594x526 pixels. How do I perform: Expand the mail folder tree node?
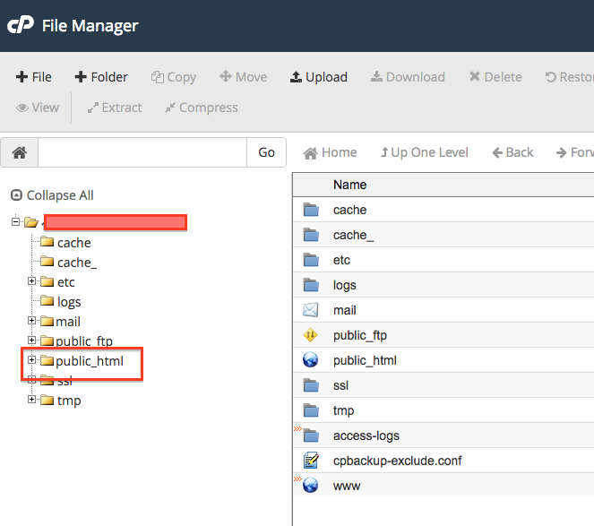32,321
